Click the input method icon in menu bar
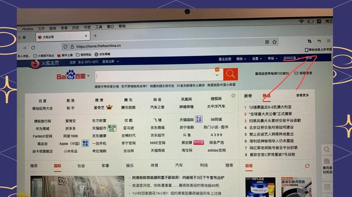The height and width of the screenshot is (197, 352). 319,21
